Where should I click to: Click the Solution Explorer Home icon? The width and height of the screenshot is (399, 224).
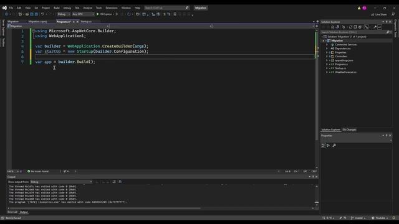pos(332,27)
